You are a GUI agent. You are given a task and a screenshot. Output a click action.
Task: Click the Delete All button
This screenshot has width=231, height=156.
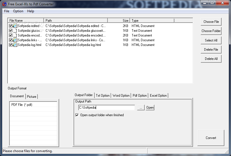coord(211,59)
